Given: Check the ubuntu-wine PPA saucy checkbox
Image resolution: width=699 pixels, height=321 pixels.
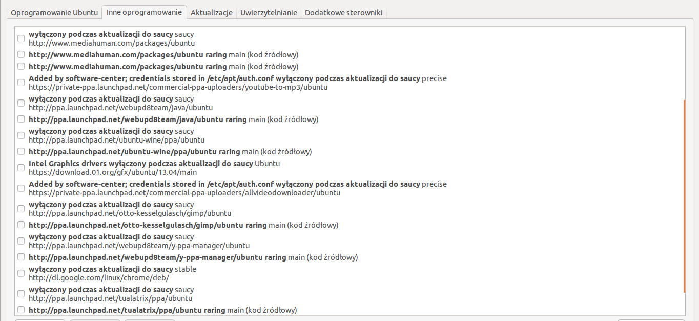Looking at the screenshot, I should pyautogui.click(x=21, y=135).
